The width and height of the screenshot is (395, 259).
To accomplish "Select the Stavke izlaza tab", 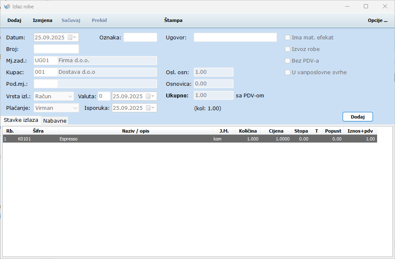I will 21,120.
